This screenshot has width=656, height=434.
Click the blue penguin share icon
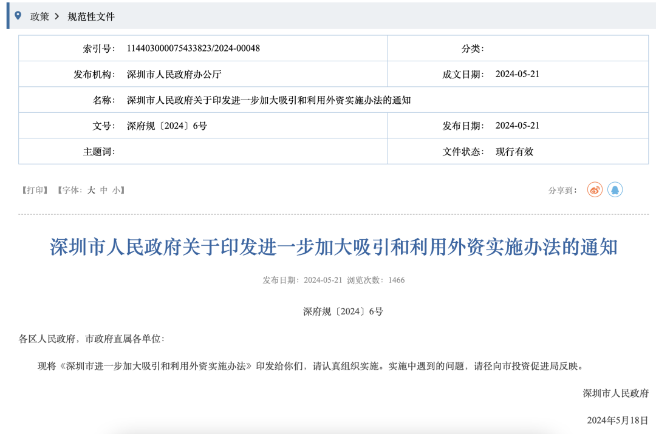tap(615, 189)
